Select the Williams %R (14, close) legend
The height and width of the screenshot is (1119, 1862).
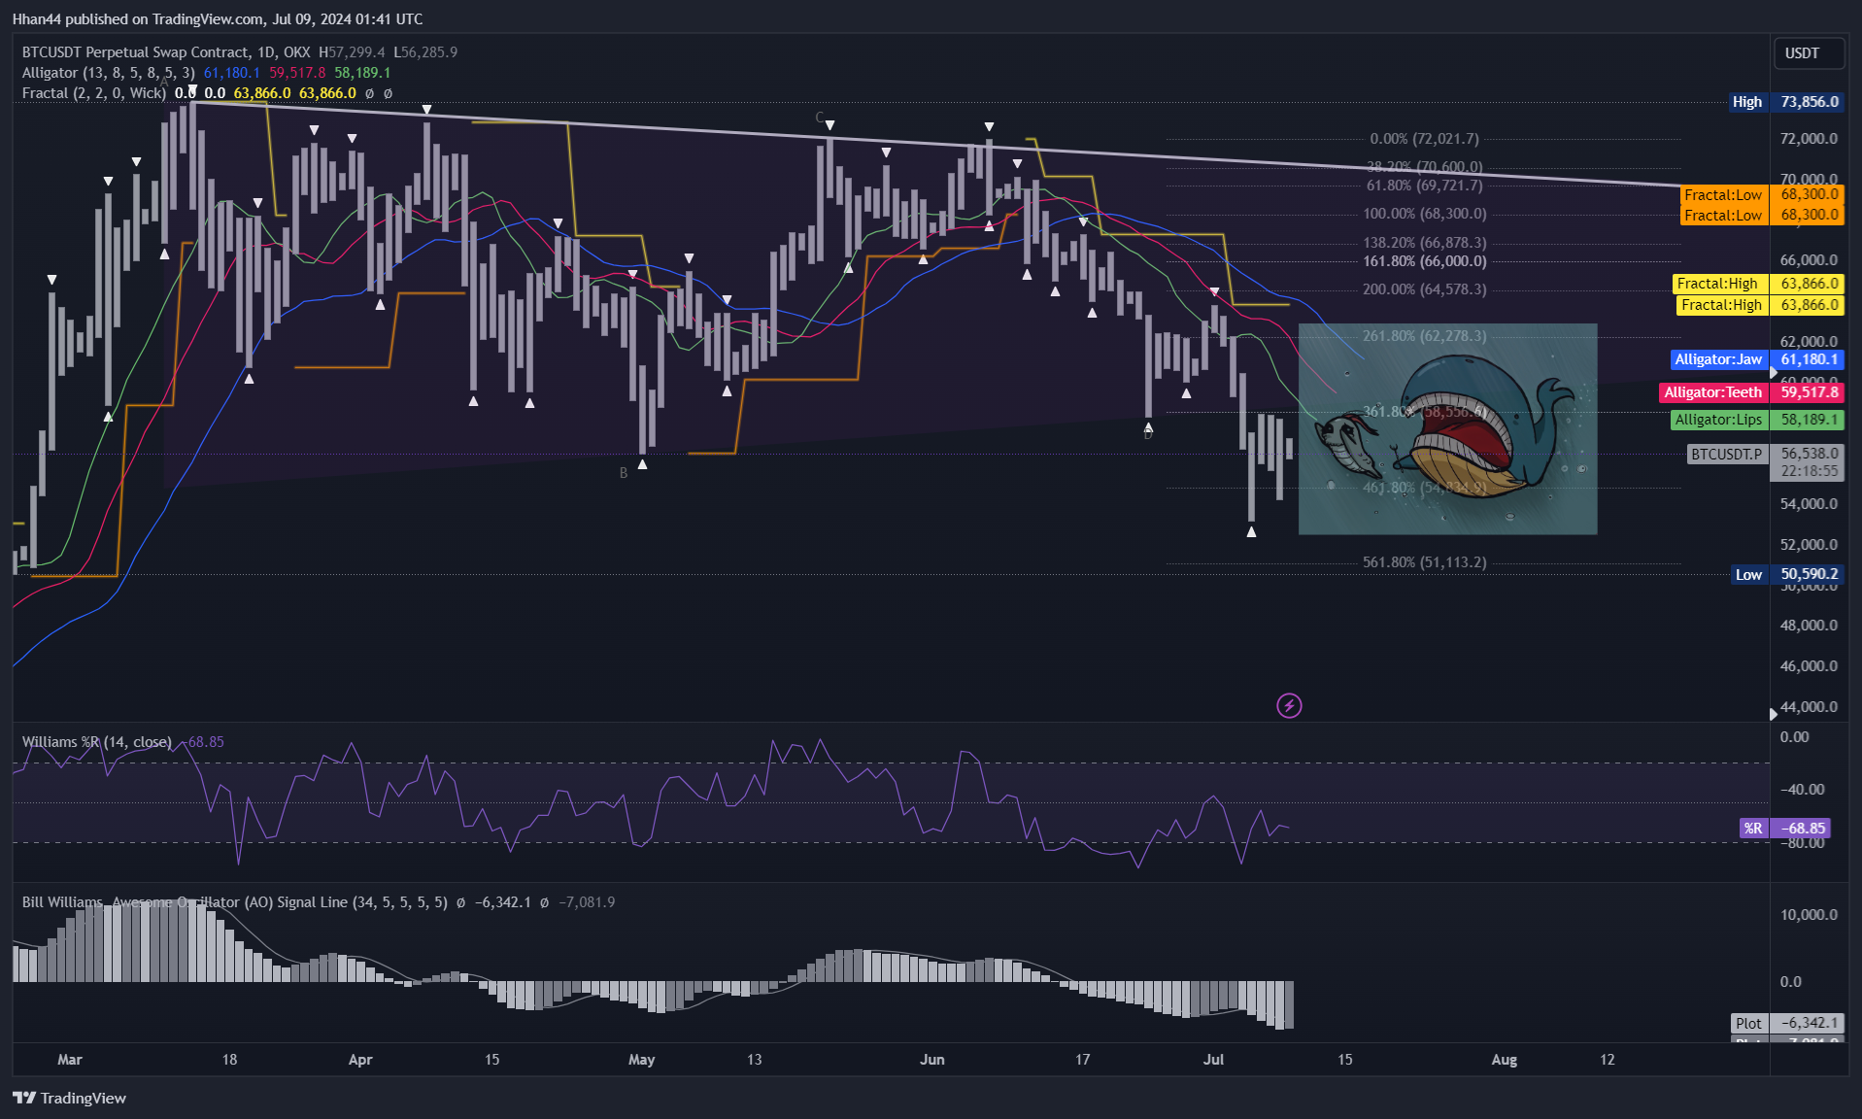pyautogui.click(x=97, y=742)
